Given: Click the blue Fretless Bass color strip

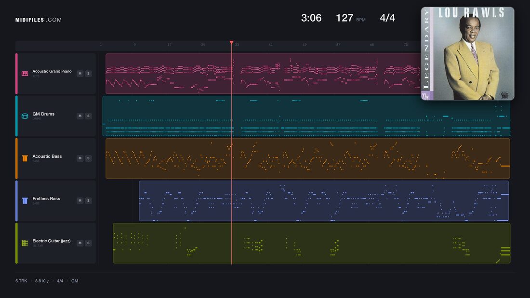Looking at the screenshot, I should tap(16, 201).
